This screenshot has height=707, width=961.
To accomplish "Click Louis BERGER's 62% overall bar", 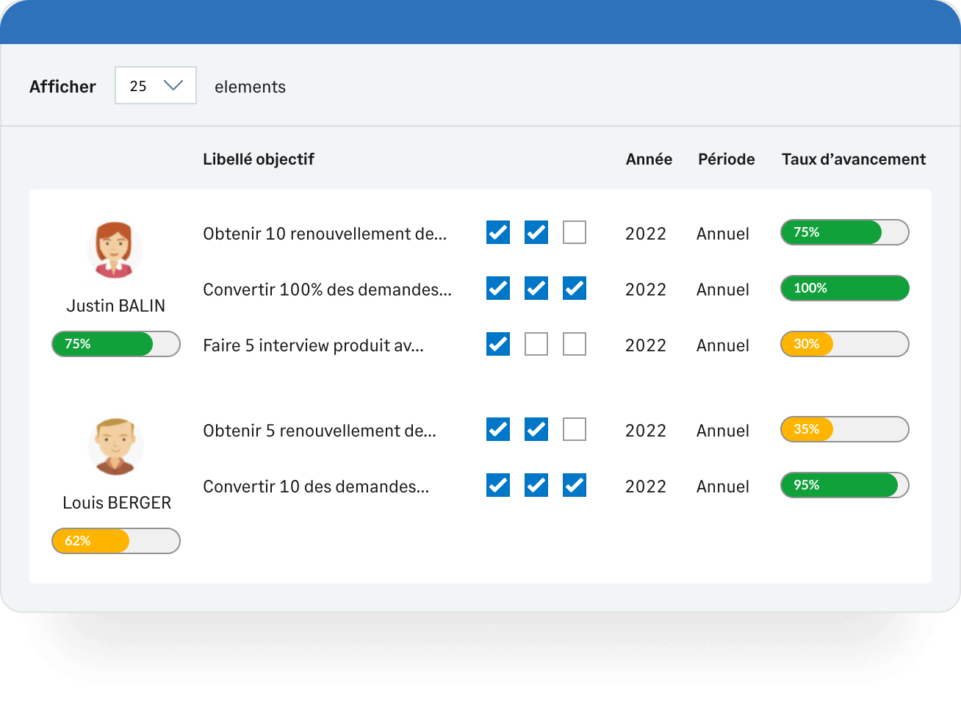I will 116,541.
